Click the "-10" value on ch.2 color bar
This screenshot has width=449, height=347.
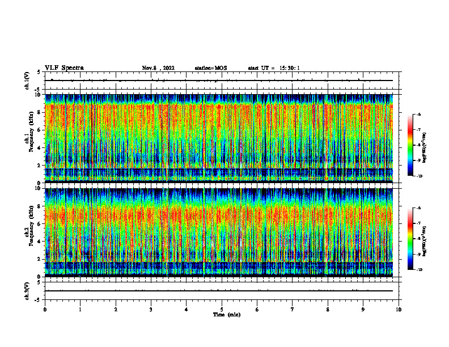pos(420,270)
